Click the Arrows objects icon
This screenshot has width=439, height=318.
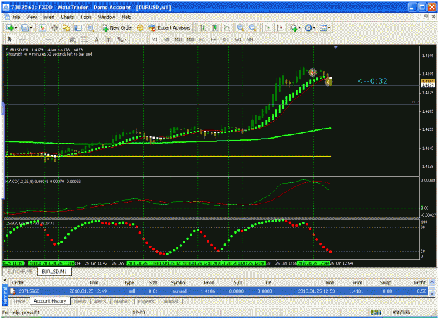[x=120, y=39]
